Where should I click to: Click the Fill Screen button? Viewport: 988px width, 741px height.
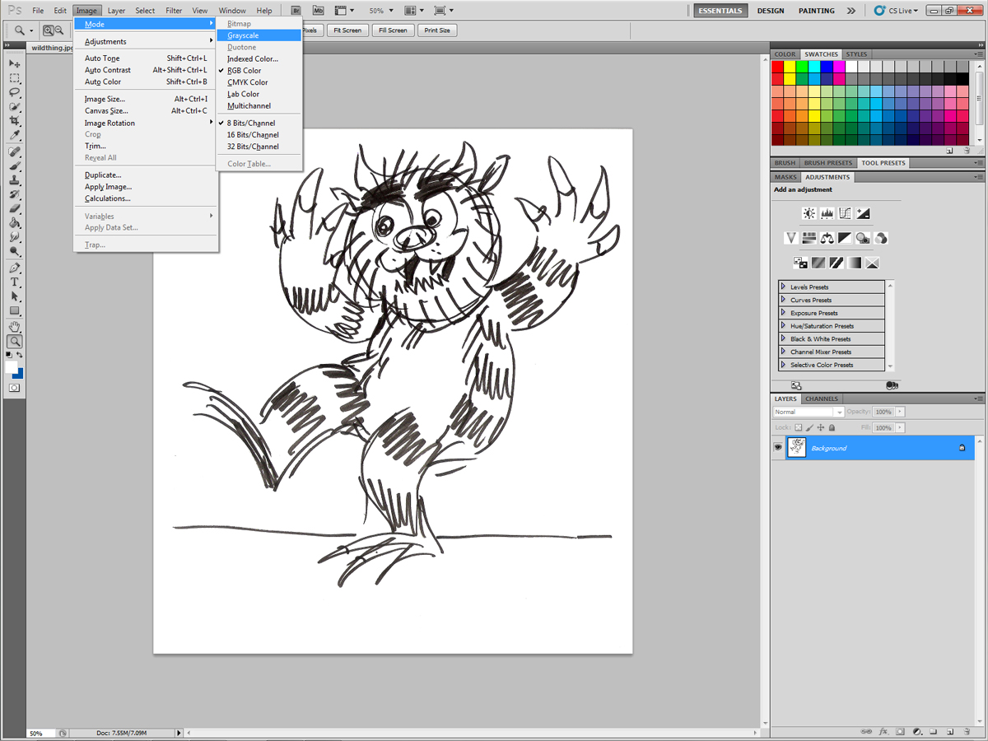(393, 30)
